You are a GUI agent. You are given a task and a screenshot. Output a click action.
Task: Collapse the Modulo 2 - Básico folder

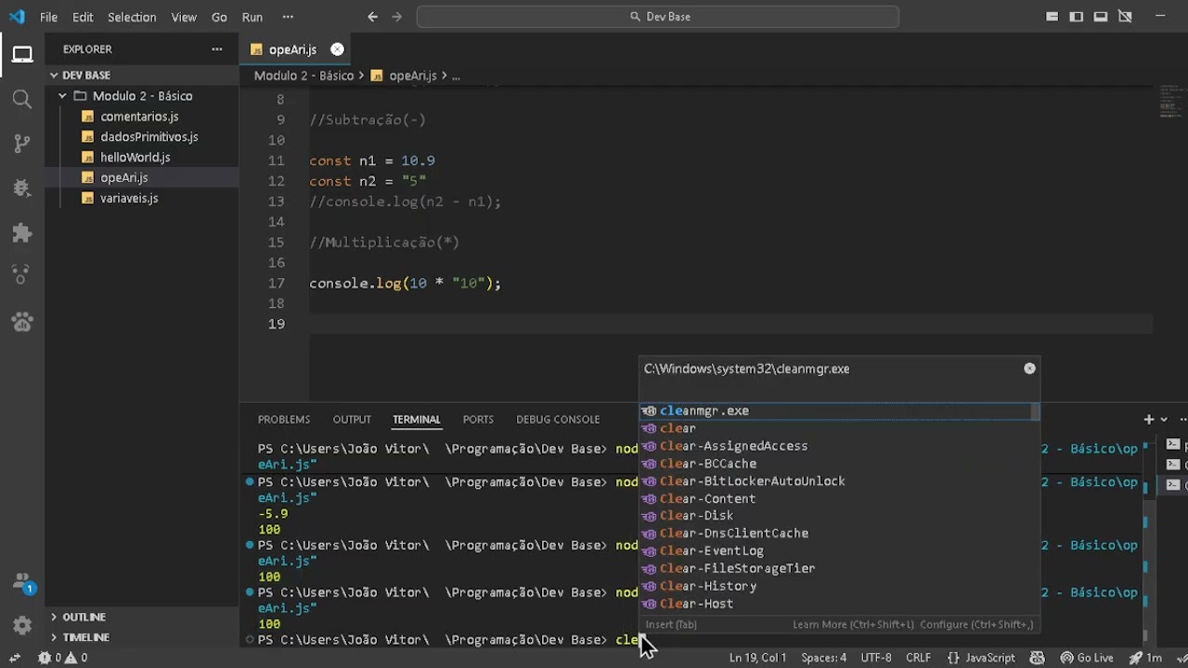coord(142,96)
